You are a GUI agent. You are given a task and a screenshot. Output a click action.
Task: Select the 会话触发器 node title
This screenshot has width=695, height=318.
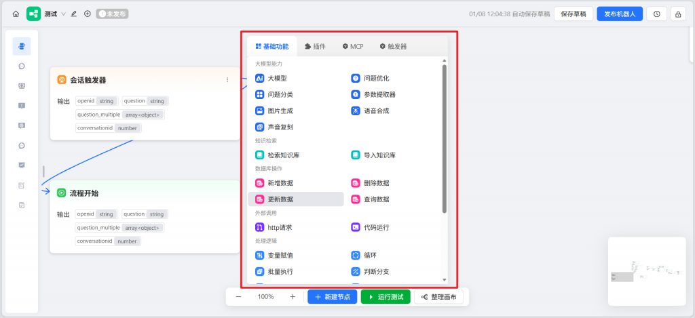[88, 80]
